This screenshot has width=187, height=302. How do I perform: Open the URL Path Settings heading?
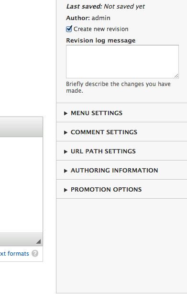point(103,151)
